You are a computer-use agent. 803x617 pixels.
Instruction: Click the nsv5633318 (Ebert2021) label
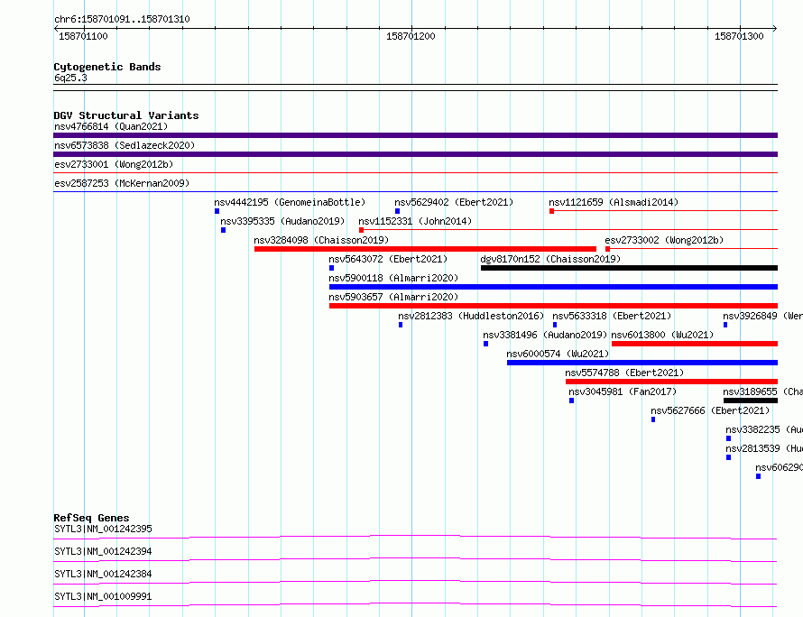pyautogui.click(x=612, y=316)
